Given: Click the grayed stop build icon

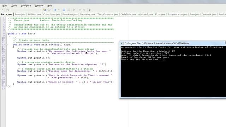Looking at the screenshot, I should pyautogui.click(x=69, y=10).
